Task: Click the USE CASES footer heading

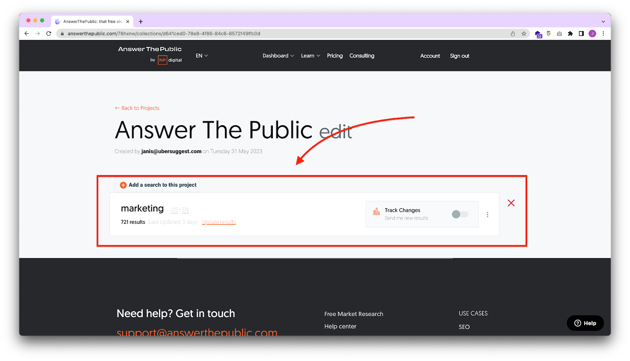Action: click(473, 313)
